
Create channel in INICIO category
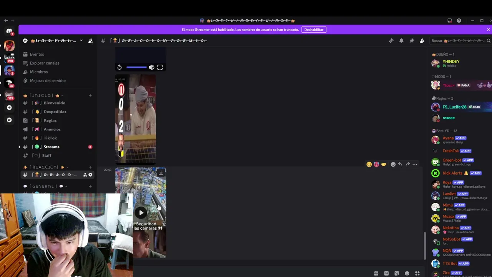tap(90, 95)
